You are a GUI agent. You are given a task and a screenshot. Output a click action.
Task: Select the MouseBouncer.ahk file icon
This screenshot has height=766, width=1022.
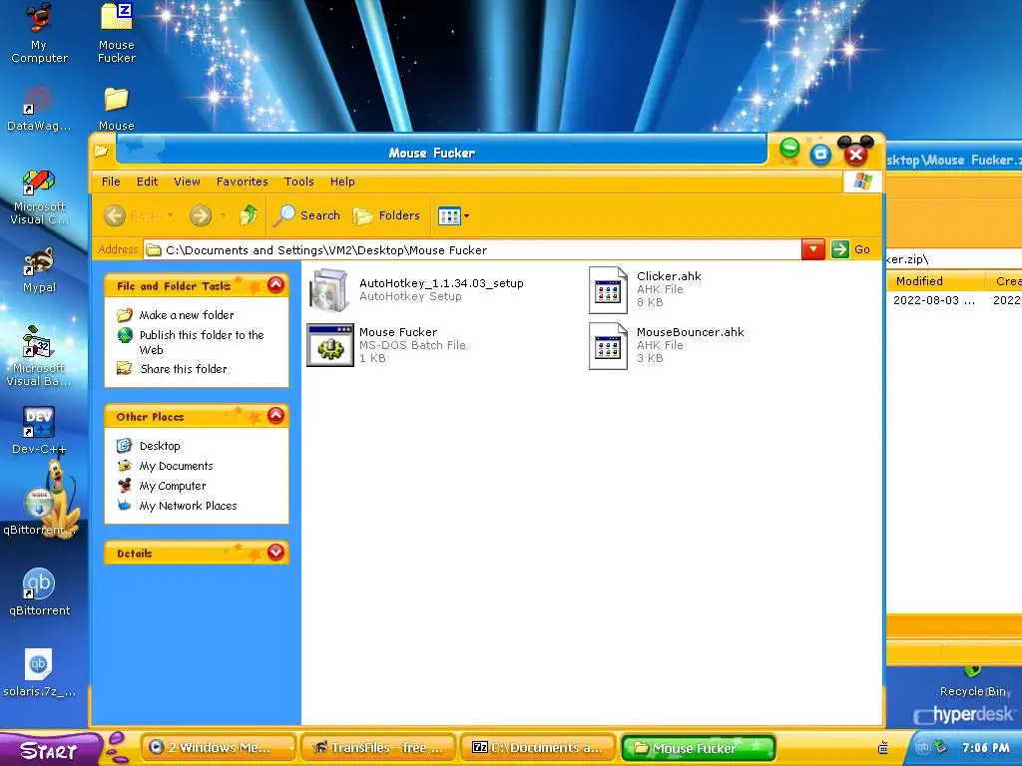608,346
